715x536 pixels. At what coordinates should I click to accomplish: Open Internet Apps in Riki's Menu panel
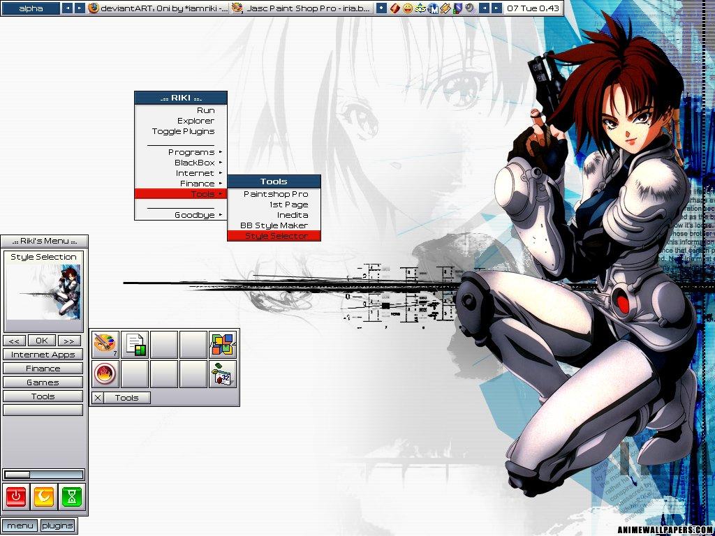click(43, 355)
